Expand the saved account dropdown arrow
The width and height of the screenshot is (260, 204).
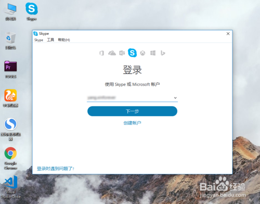tap(175, 98)
